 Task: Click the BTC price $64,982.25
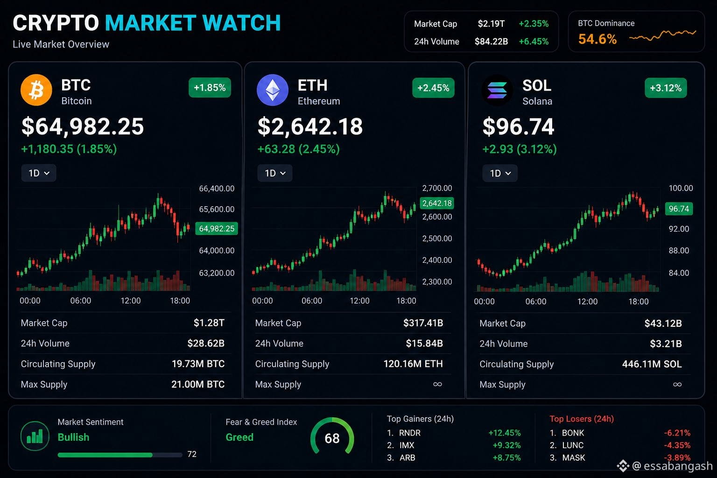click(x=83, y=127)
